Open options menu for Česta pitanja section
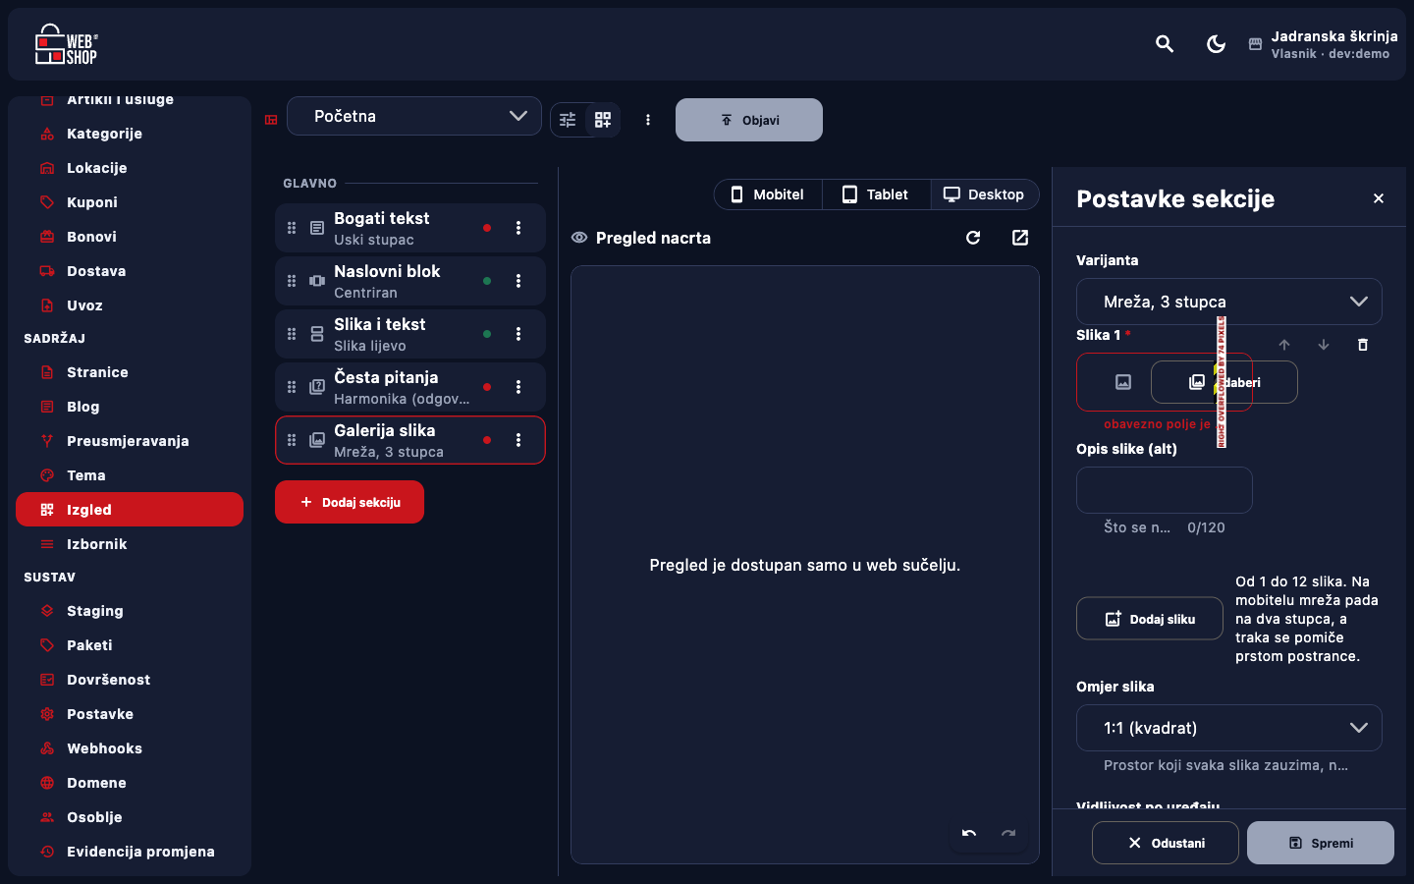 pos(518,387)
